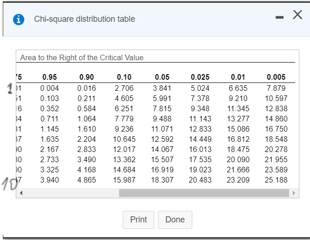Select the value 14.684

[x=124, y=170]
